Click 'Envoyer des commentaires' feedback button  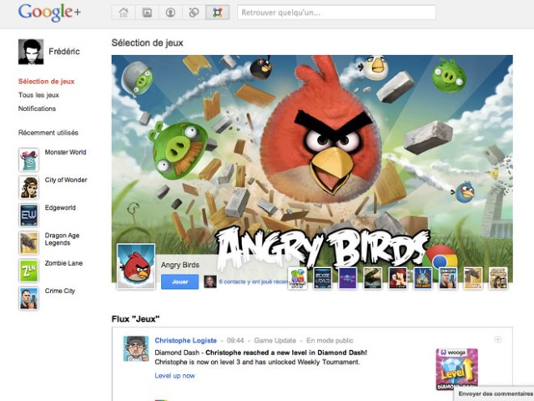point(495,393)
